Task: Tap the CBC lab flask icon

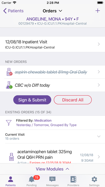Action: click(x=9, y=85)
